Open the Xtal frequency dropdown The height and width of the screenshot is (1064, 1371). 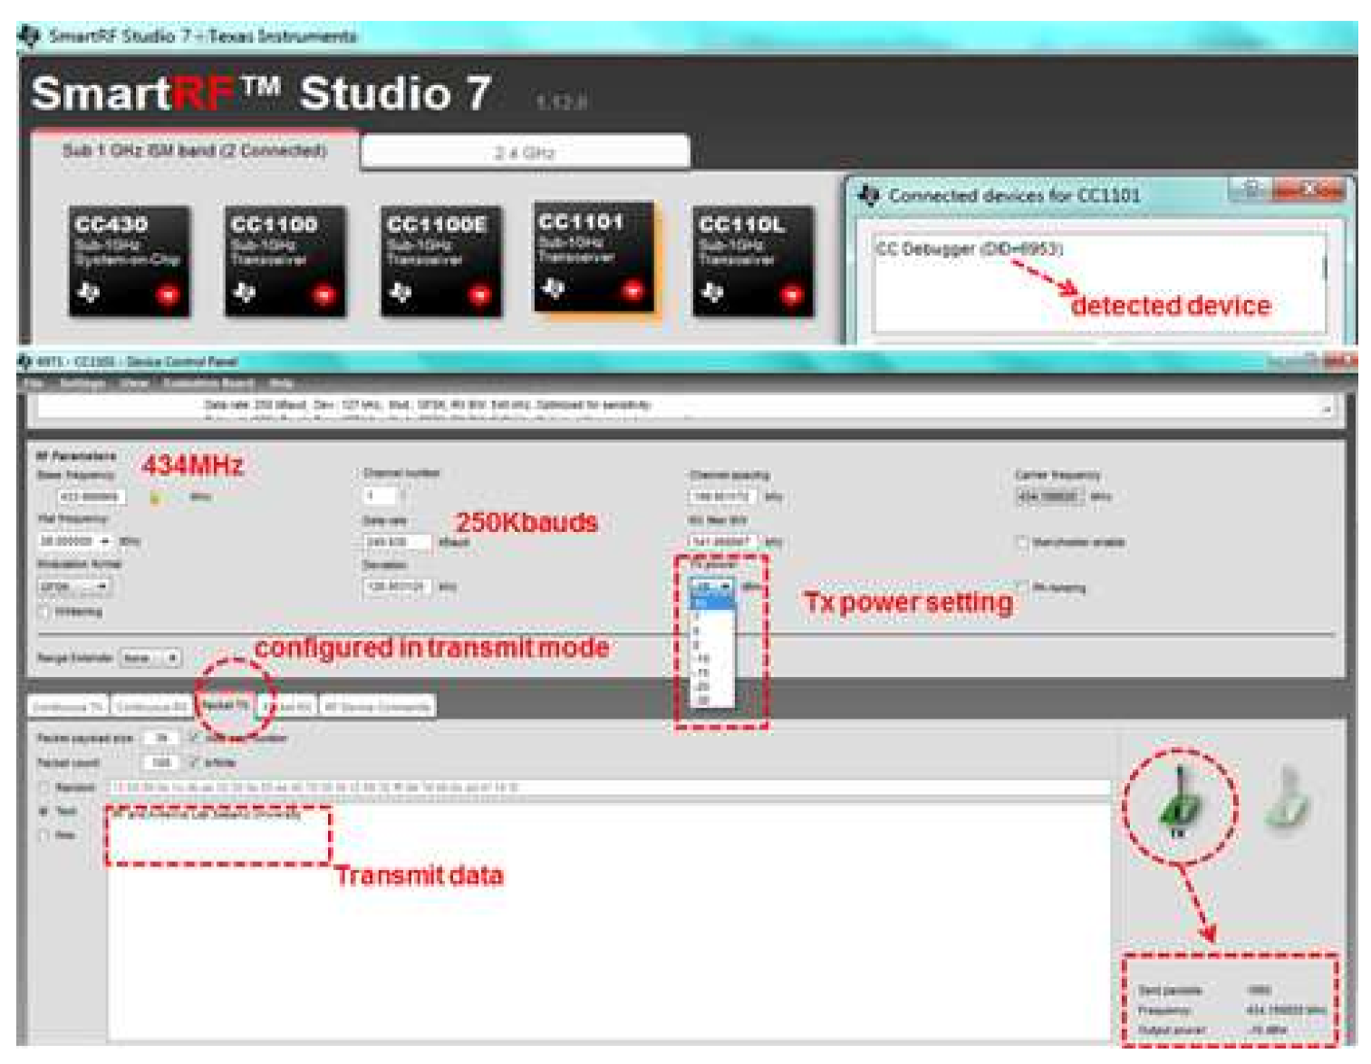click(x=75, y=541)
